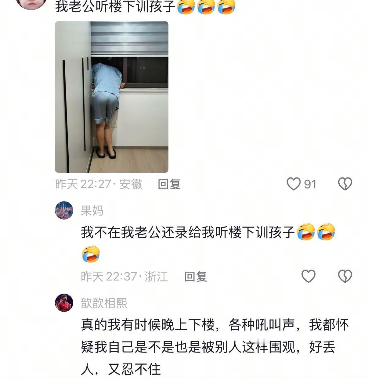The width and height of the screenshot is (368, 379).
Task: Select 果妈's reply text about recording
Action: [188, 233]
